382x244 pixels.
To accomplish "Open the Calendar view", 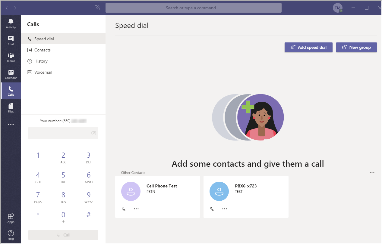I will (x=11, y=74).
